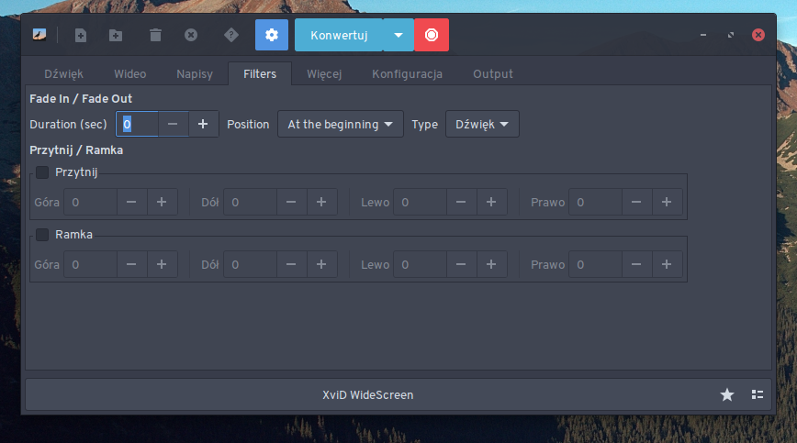Clear the list with the circled X icon

click(191, 35)
